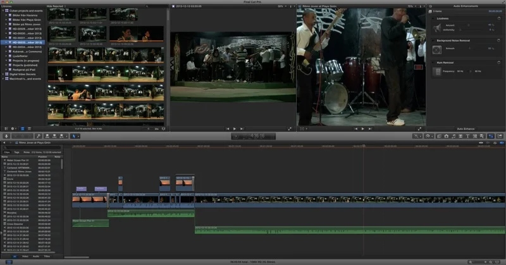The image size is (506, 265).
Task: Go back in timeline history arrow
Action: click(4, 143)
